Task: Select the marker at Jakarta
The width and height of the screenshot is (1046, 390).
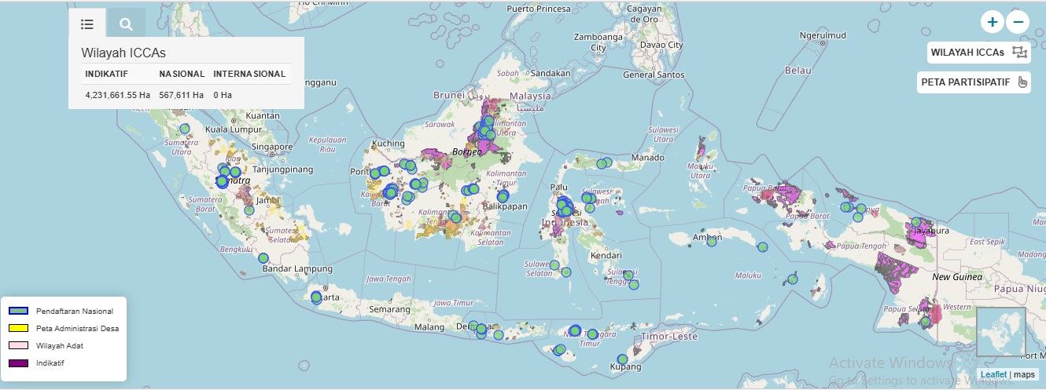Action: [316, 297]
